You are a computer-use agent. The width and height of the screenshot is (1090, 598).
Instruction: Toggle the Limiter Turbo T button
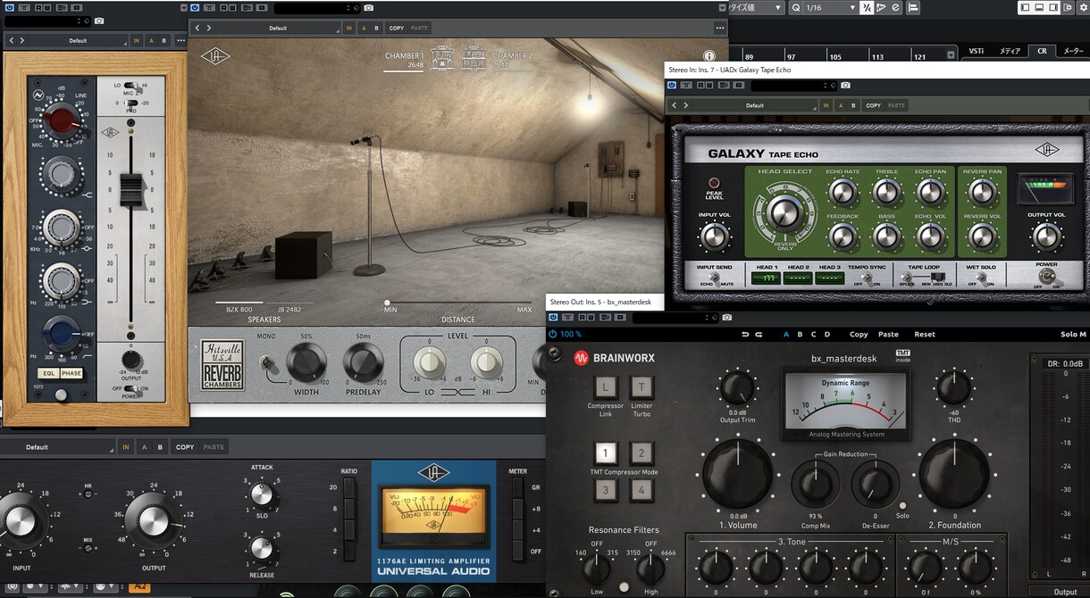click(x=642, y=387)
